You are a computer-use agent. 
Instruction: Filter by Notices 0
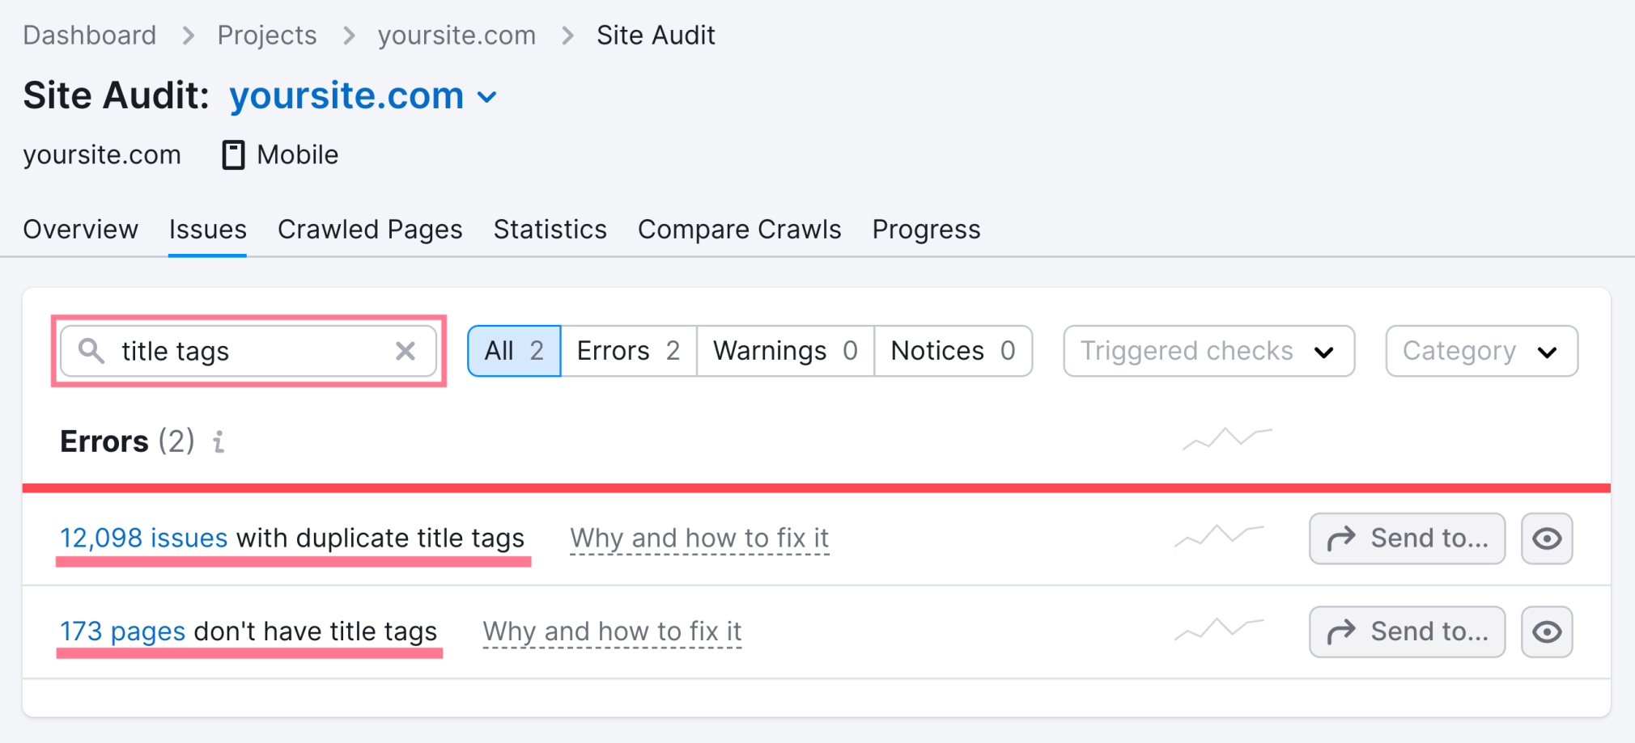pyautogui.click(x=953, y=351)
